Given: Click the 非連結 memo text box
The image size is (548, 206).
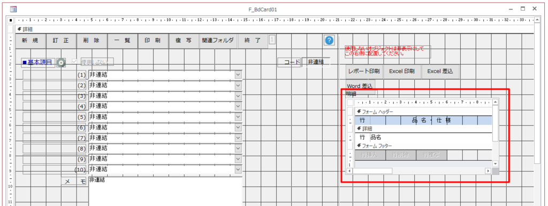Looking at the screenshot, I should click(165, 192).
